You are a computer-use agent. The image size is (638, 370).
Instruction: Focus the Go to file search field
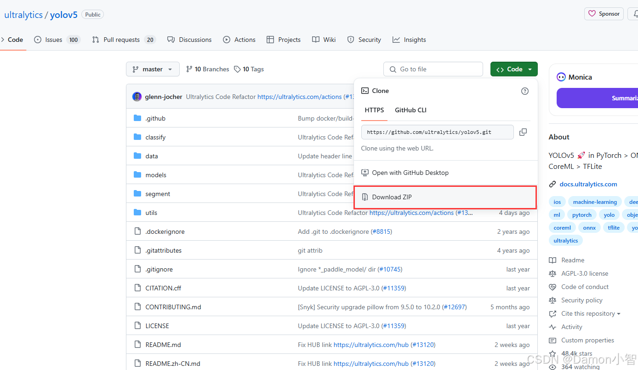433,69
